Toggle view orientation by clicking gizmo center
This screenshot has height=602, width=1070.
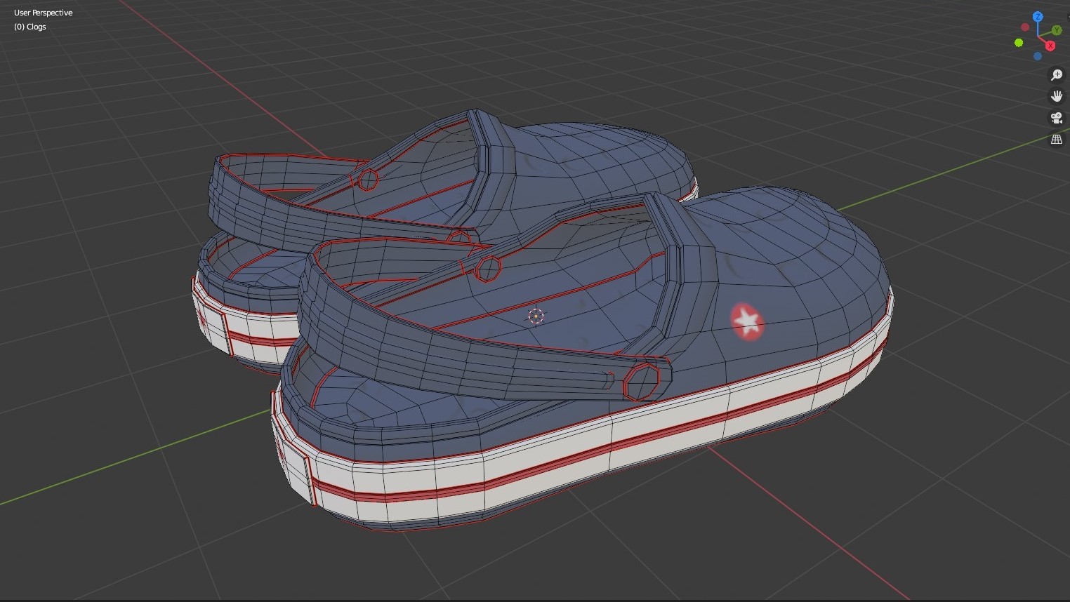click(1038, 36)
